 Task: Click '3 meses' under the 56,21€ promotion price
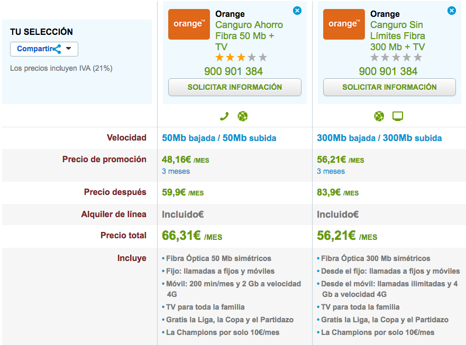tap(331, 171)
